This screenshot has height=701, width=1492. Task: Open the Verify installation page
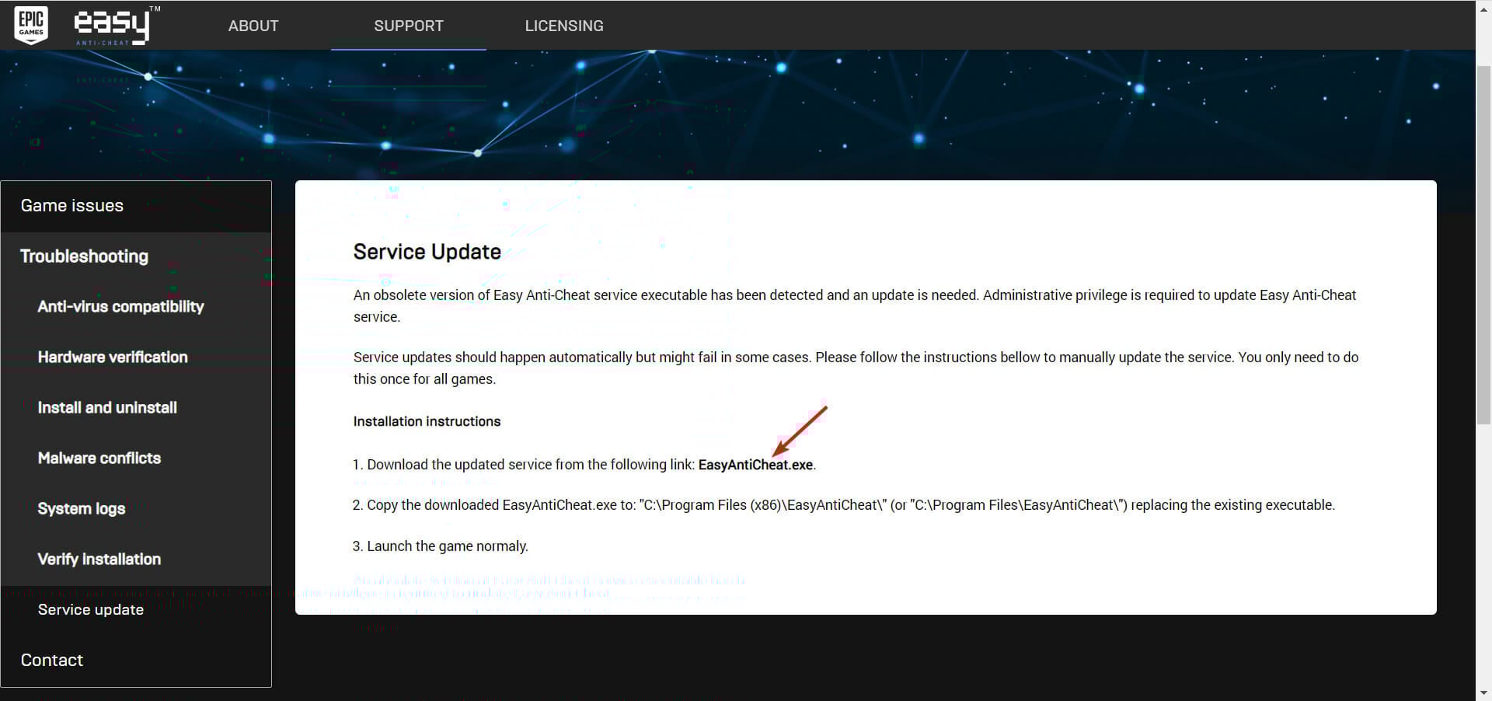pyautogui.click(x=99, y=559)
